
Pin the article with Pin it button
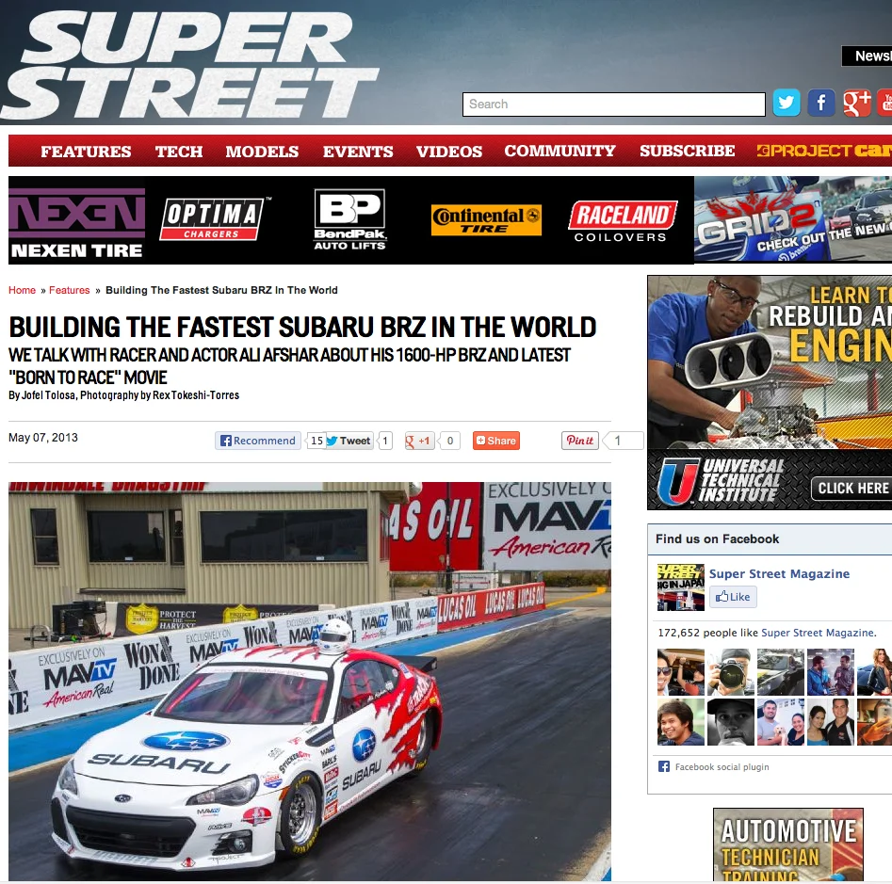579,441
